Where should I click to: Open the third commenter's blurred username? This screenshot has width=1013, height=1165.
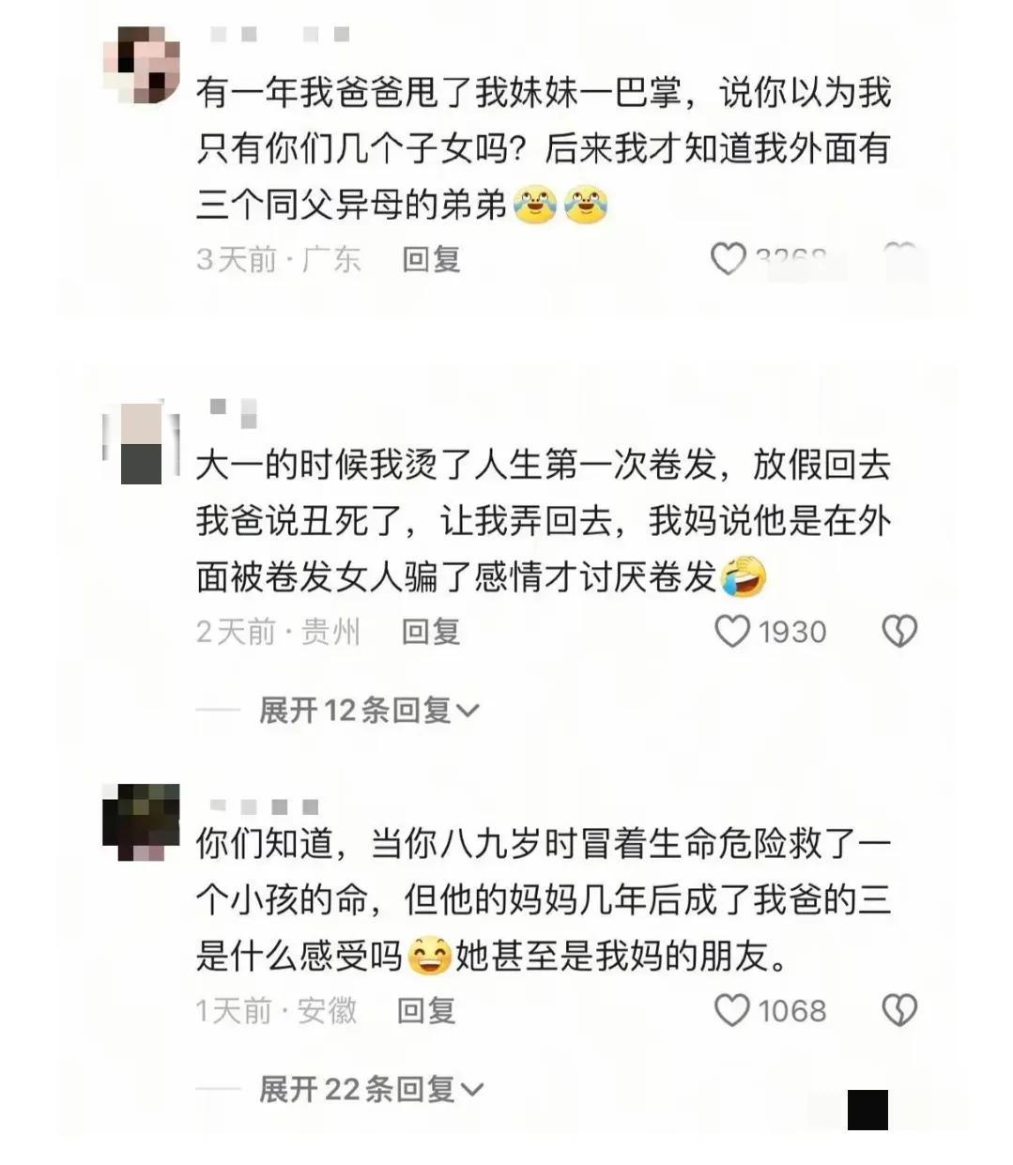point(265,807)
